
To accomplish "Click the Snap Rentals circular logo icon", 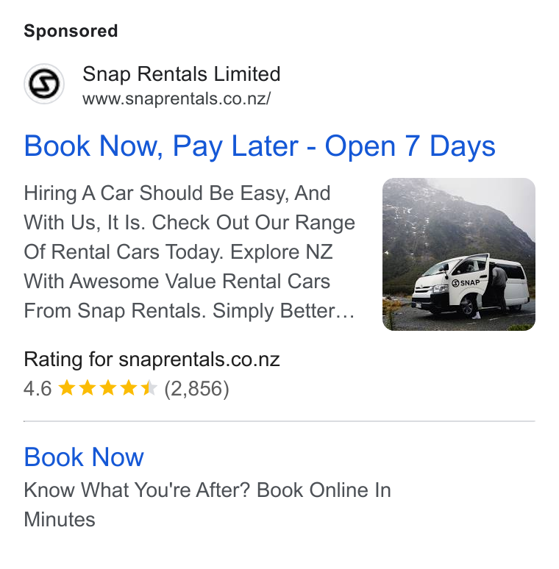I will click(44, 84).
